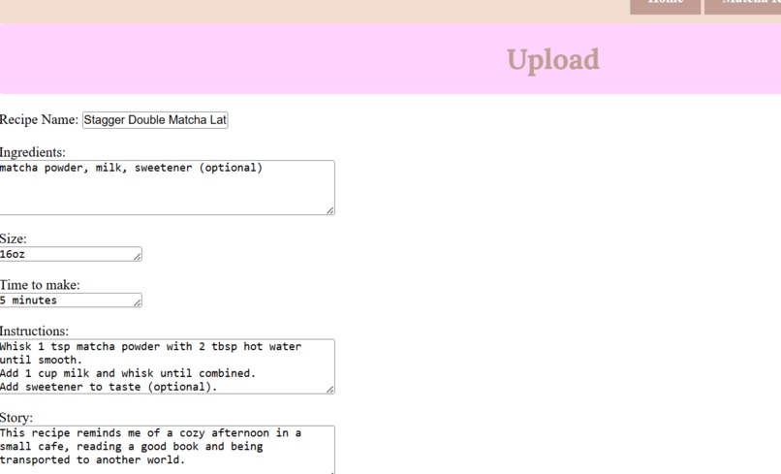The height and width of the screenshot is (474, 781).
Task: Click the text 'transported to another world.'
Action: (93, 460)
